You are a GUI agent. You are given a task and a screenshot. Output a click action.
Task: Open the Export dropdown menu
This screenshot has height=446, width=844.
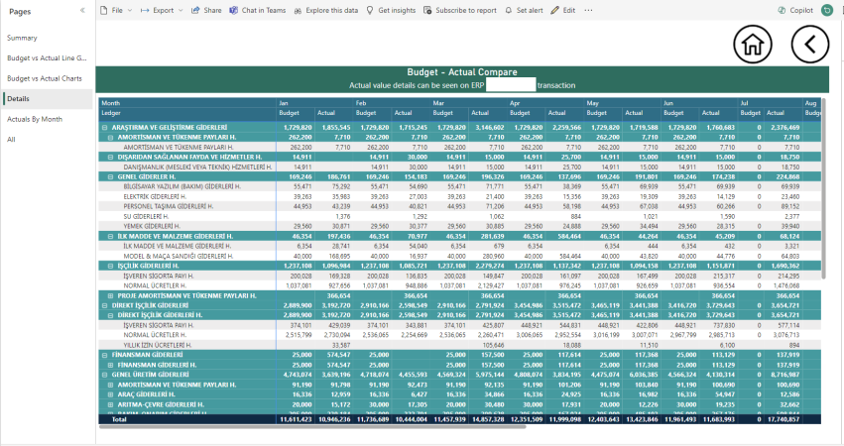(x=162, y=10)
